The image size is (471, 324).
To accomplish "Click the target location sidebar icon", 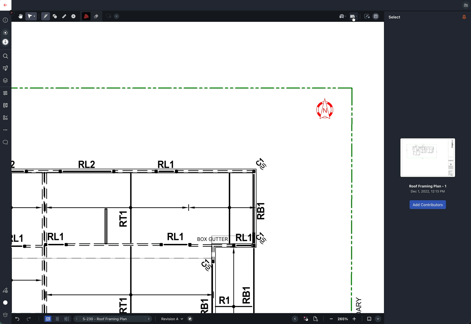I will coord(5,33).
